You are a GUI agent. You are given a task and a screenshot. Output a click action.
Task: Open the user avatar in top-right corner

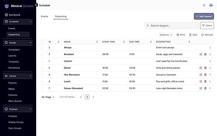coord(211,5)
